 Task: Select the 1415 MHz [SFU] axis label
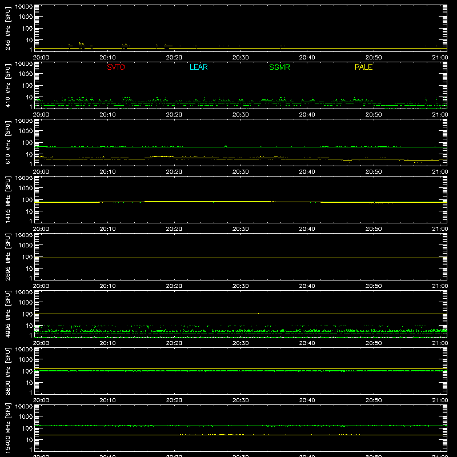pyautogui.click(x=7, y=199)
